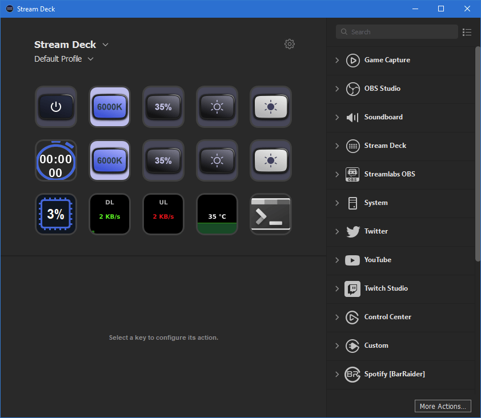Select the UL upload speed key
The height and width of the screenshot is (418, 481).
pos(163,214)
